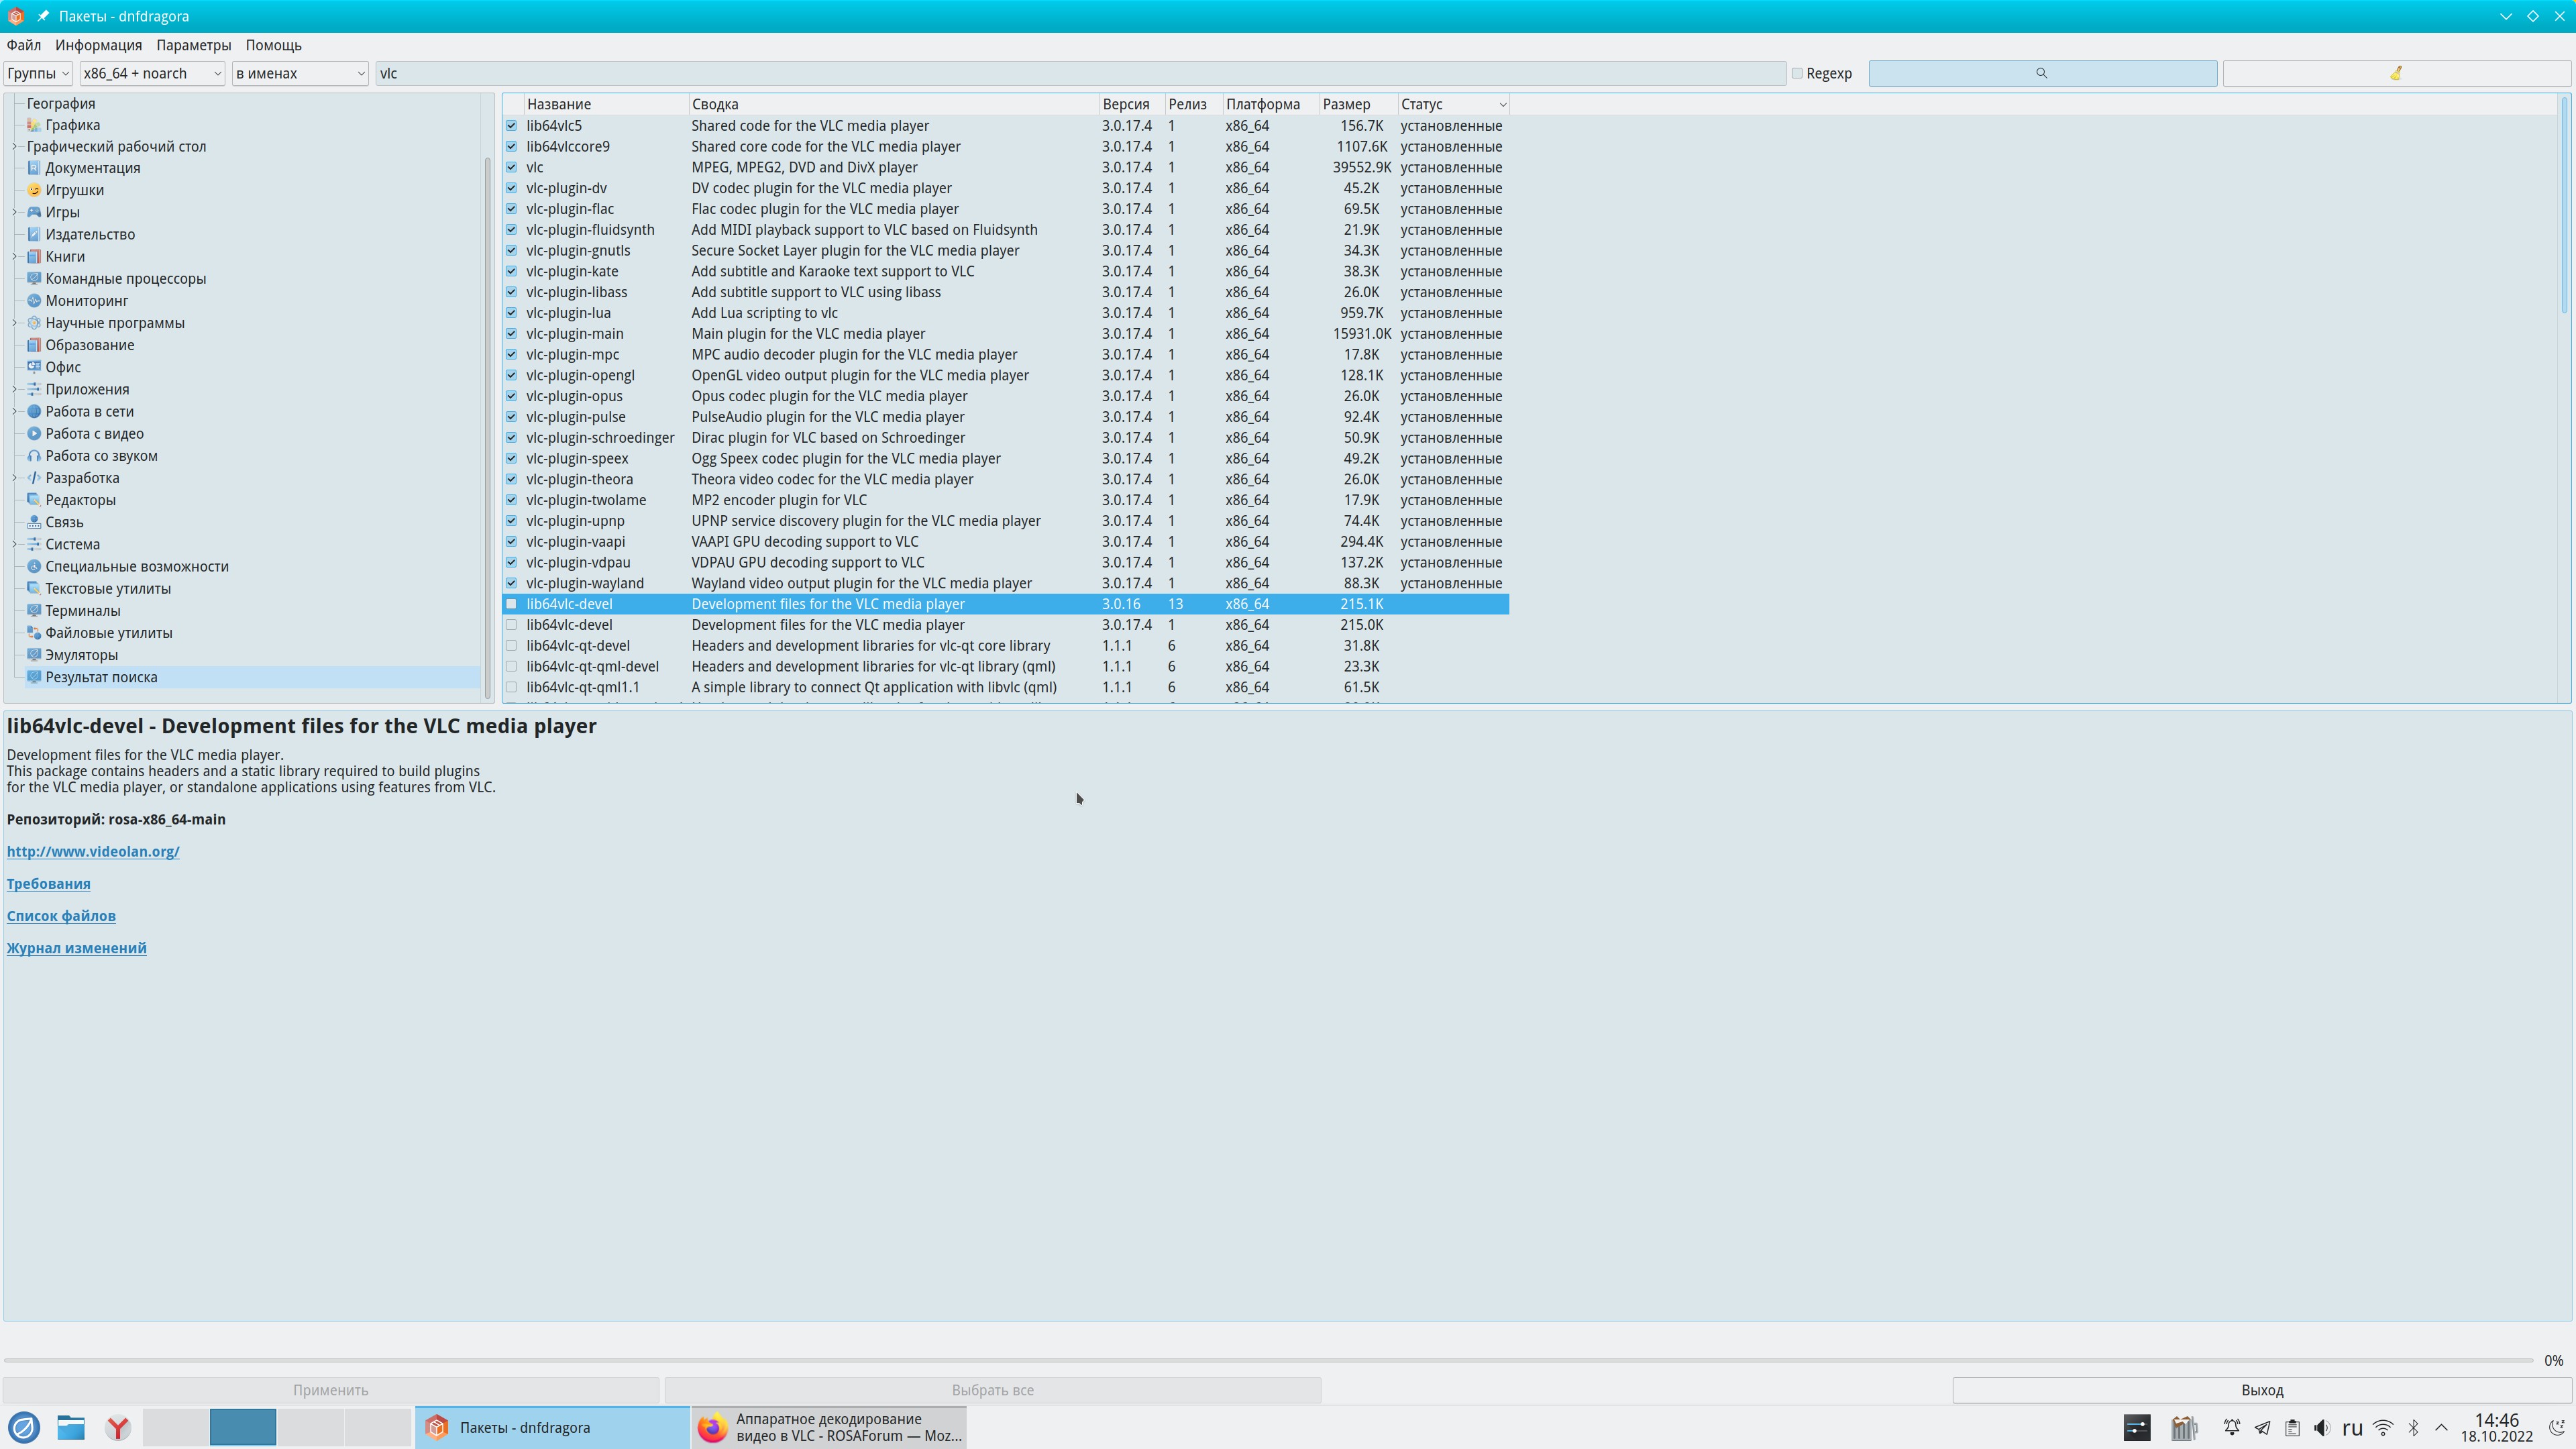Viewport: 2576px width, 1449px height.
Task: Expand the Разработка tree category
Action: pos(15,478)
